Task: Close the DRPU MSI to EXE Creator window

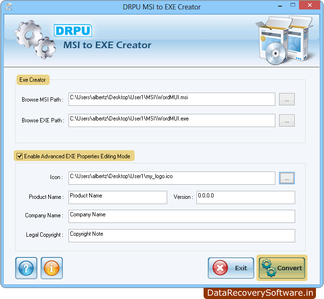Action: point(309,5)
